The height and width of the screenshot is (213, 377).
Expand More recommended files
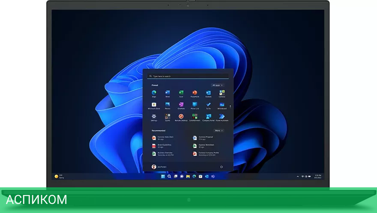(218, 130)
